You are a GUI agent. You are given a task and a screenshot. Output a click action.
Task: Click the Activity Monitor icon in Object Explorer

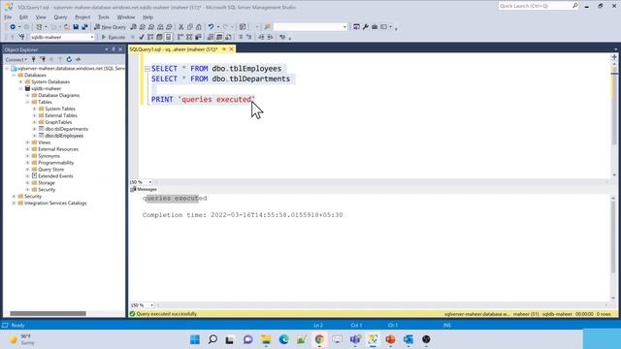point(79,59)
